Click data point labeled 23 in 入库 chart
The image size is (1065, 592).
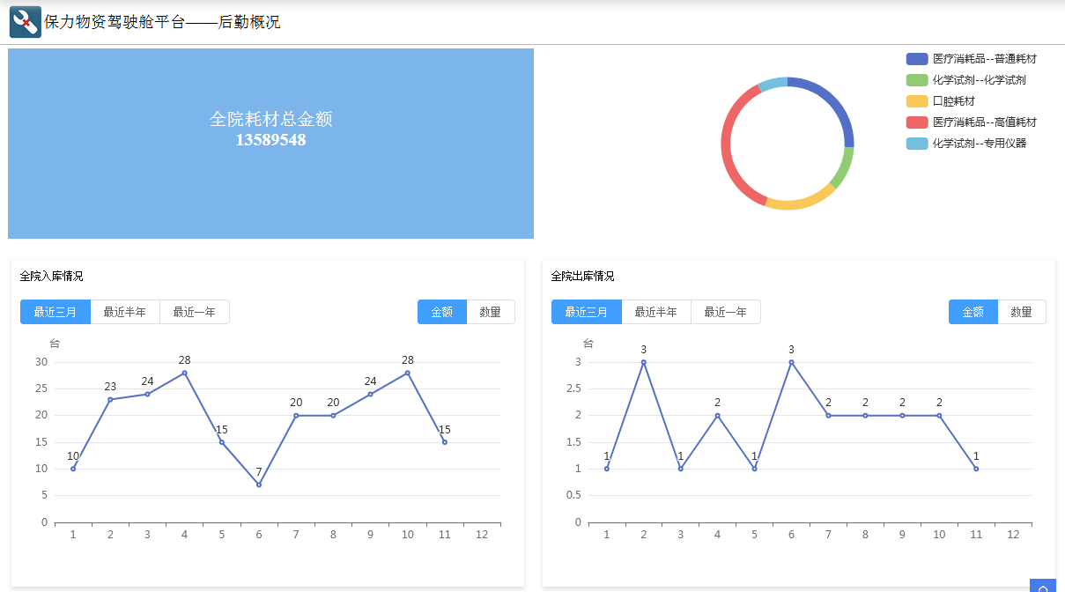(110, 399)
